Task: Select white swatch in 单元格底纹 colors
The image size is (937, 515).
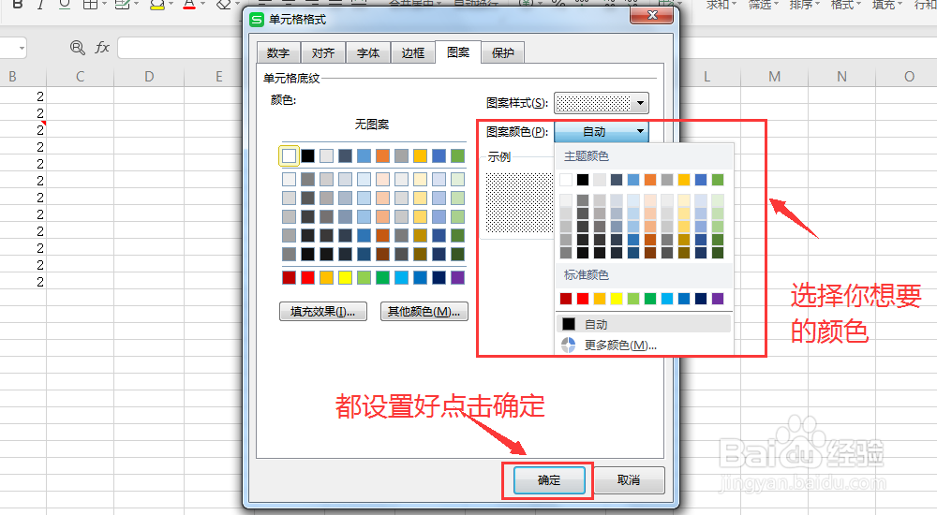Action: [290, 156]
